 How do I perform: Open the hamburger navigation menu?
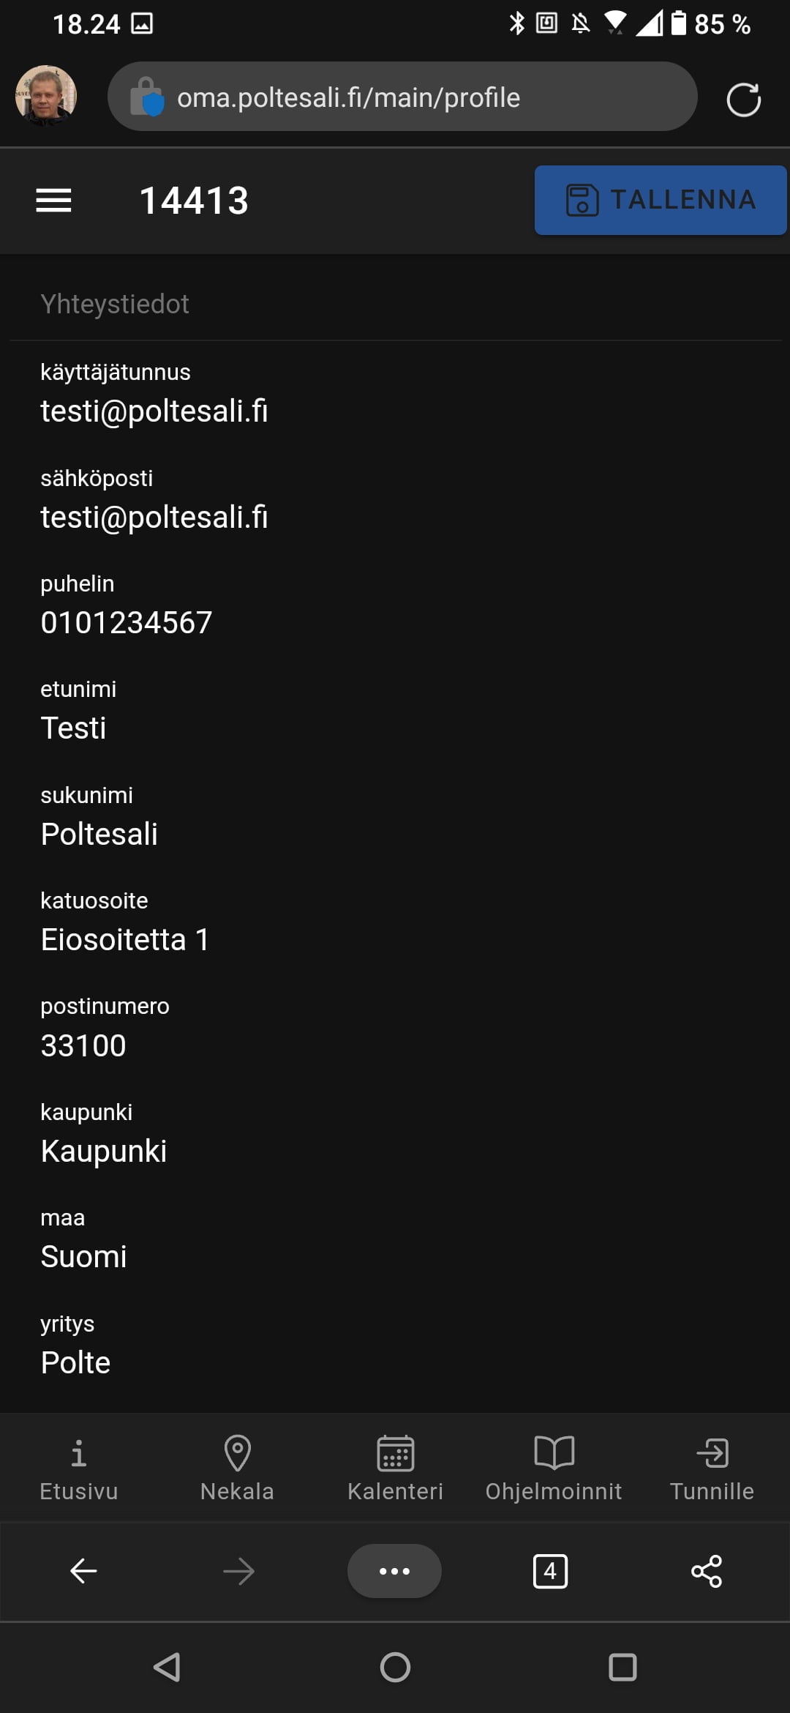(x=53, y=200)
